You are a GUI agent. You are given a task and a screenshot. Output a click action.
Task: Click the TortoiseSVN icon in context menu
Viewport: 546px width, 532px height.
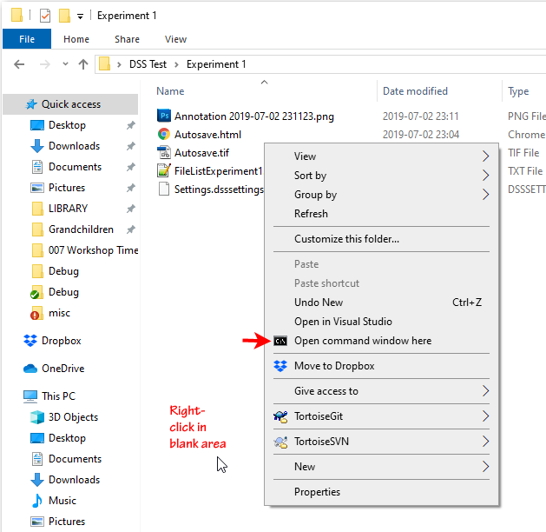tap(280, 442)
